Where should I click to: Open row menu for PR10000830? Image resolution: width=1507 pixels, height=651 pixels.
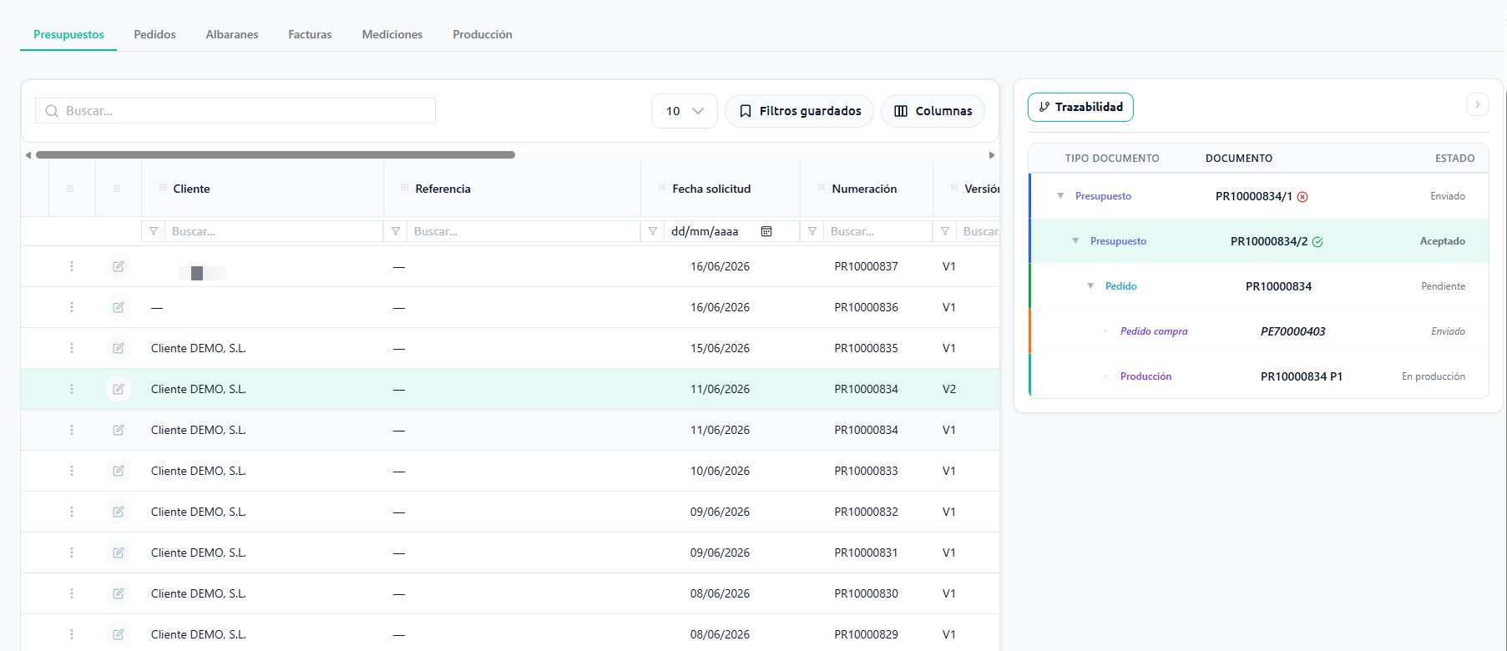coord(72,593)
